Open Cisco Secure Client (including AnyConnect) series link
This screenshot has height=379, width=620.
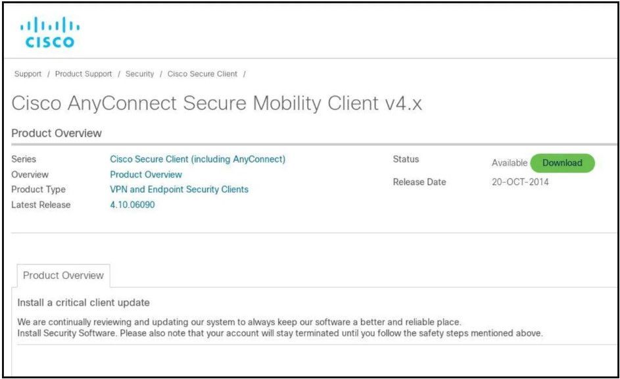pos(197,159)
